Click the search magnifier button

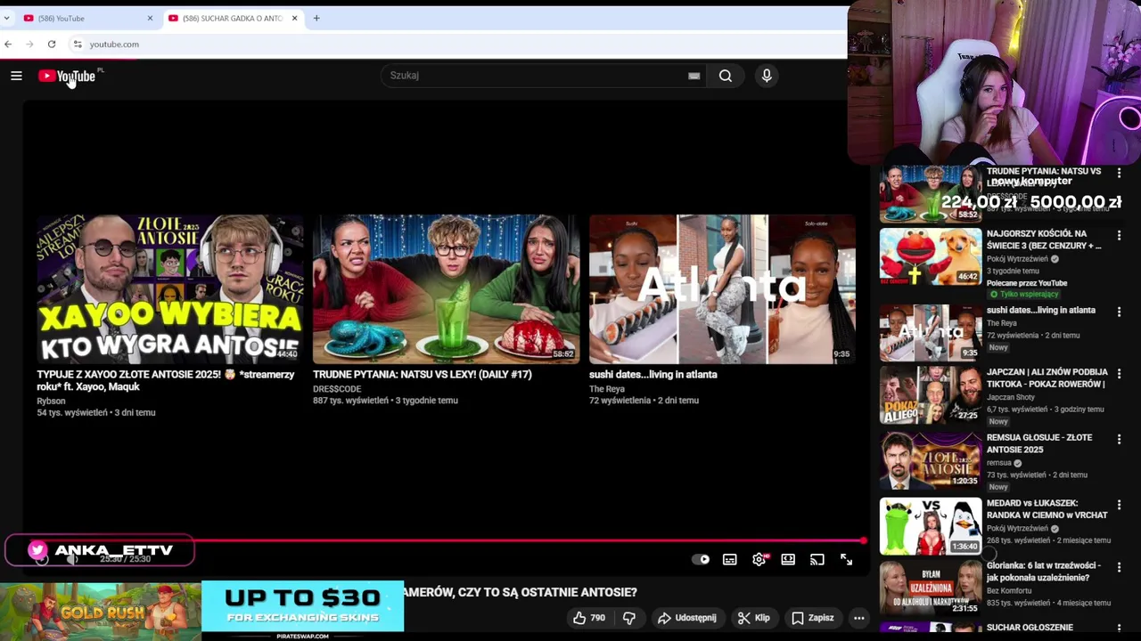[x=726, y=76]
